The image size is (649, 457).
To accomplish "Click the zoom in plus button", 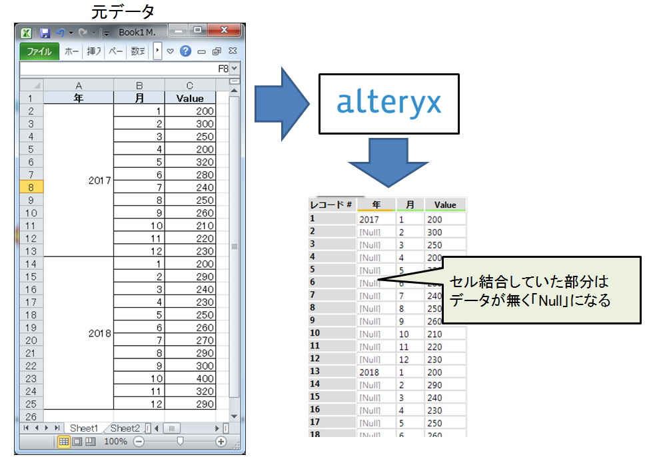I will tap(221, 442).
